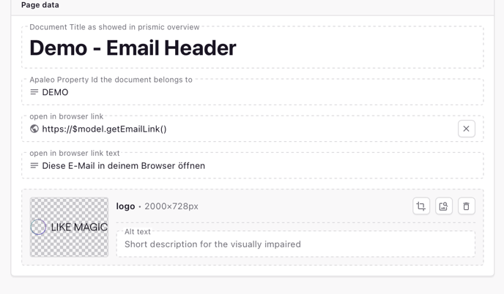Crop the logo image
The image size is (504, 294).
click(x=421, y=206)
